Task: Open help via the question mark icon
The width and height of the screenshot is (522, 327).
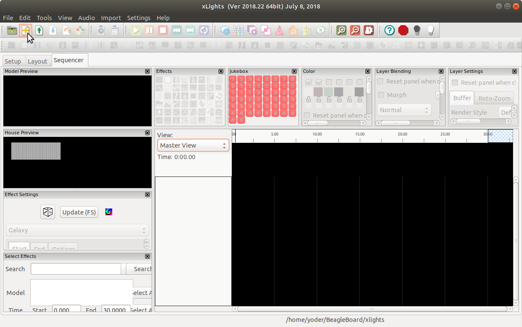Action: 389,30
